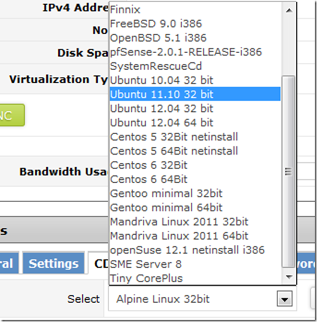Screen dimensions: 317x322
Task: Choose Centos 5 64Bit netinstall
Action: coord(195,151)
